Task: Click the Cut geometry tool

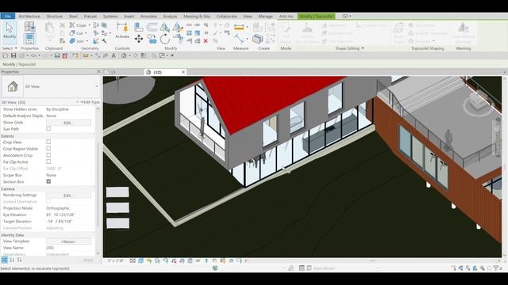Action: (76, 33)
